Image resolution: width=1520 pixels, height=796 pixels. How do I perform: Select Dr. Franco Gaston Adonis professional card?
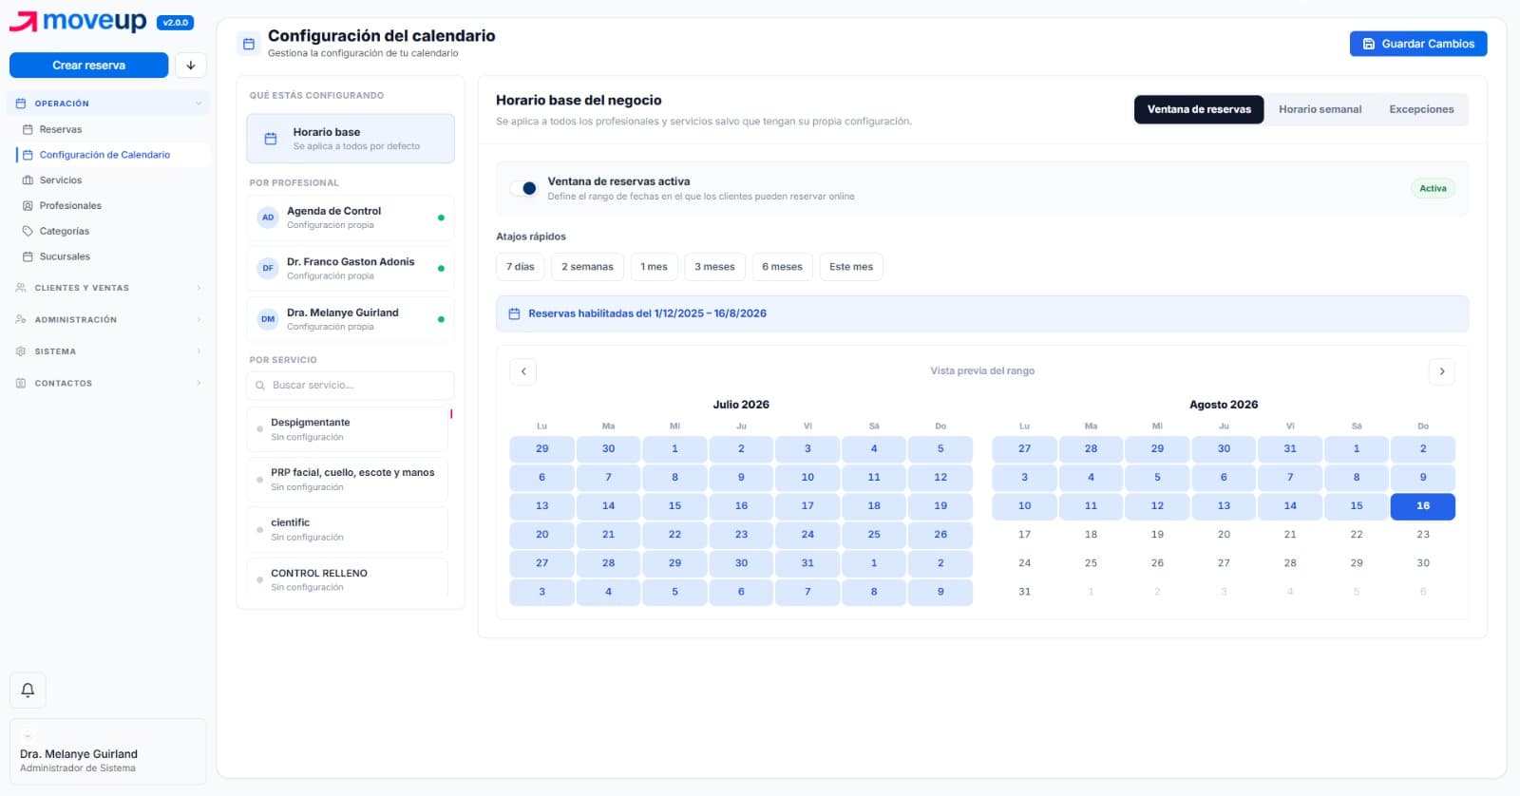[351, 268]
